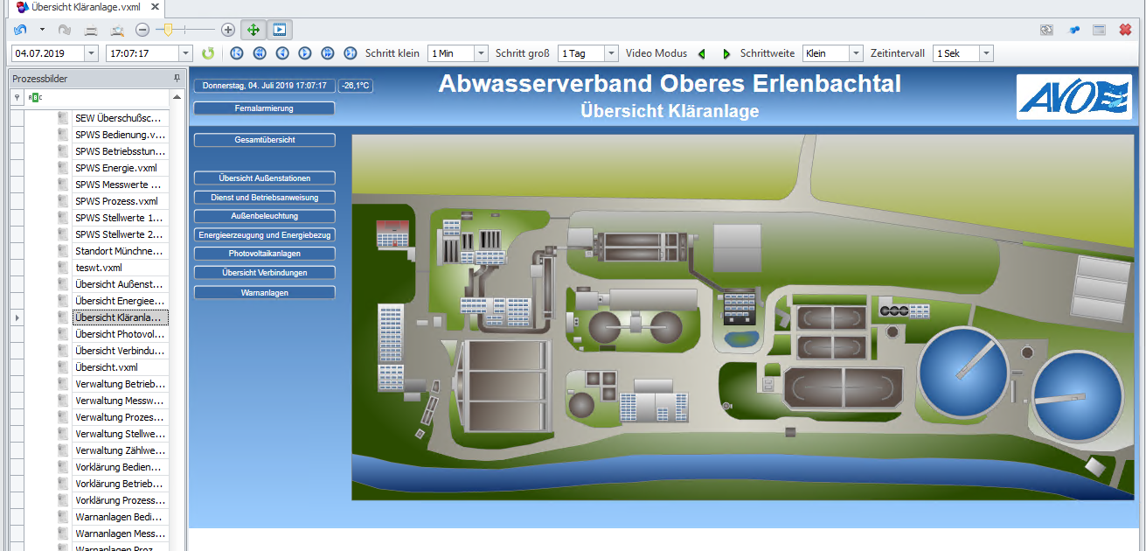The height and width of the screenshot is (551, 1146).
Task: Click the blue pin icon at top right
Action: [x=1073, y=30]
